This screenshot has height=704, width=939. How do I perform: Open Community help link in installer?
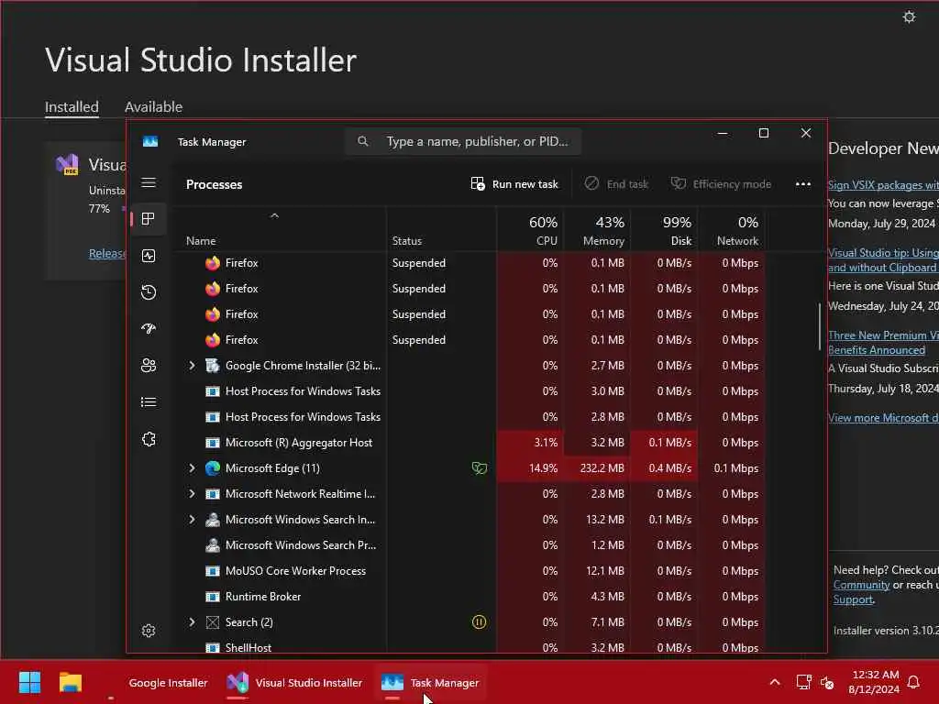tap(861, 585)
